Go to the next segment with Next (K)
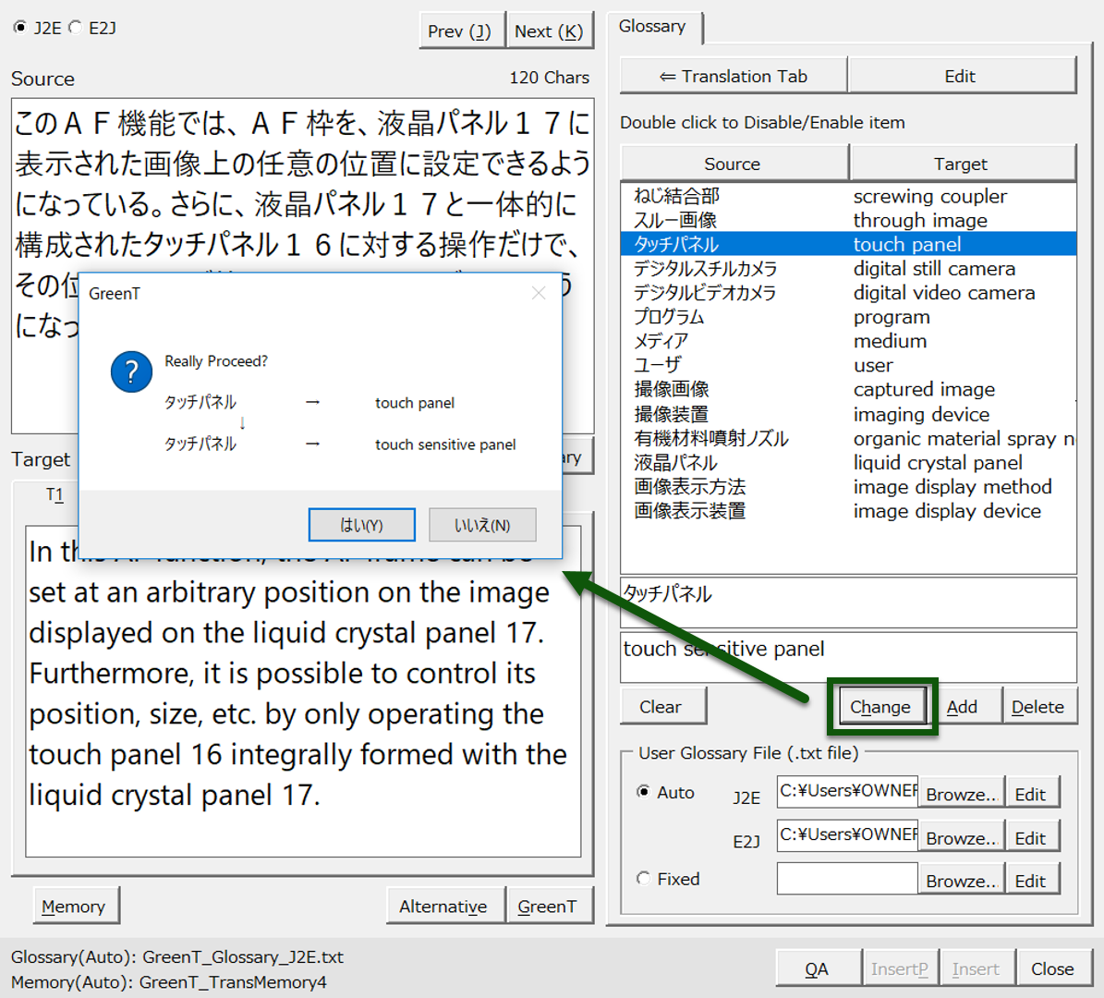 click(549, 31)
